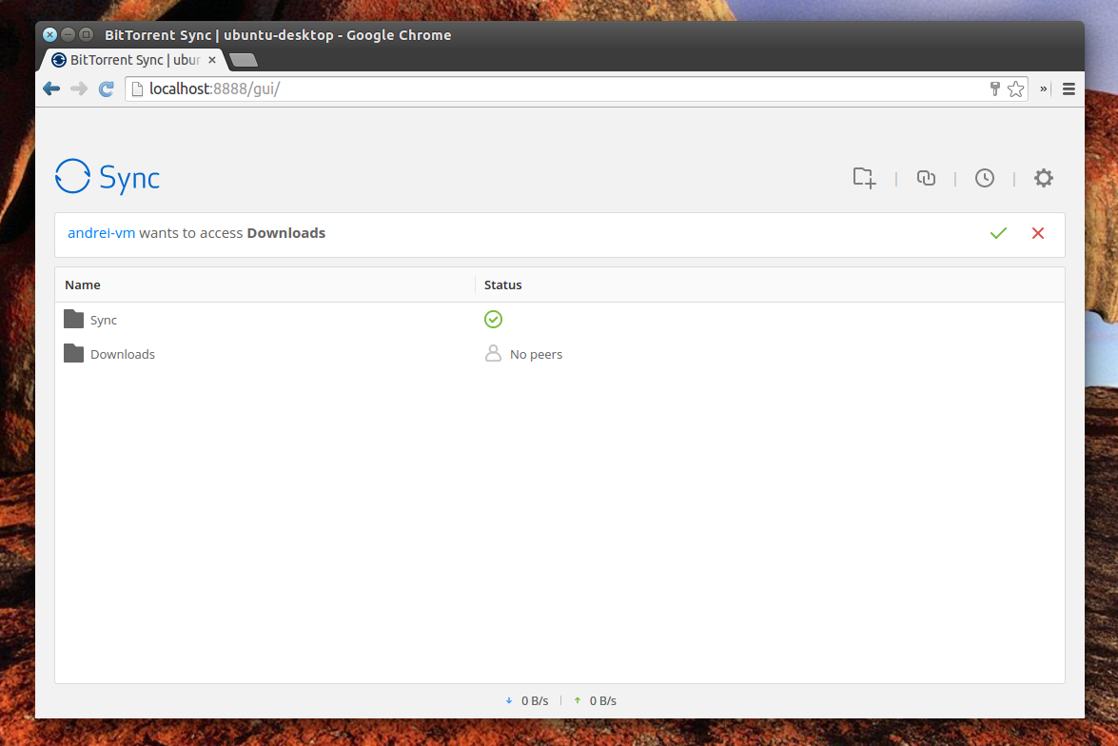Image resolution: width=1118 pixels, height=746 pixels.
Task: Click the saved password key icon
Action: pyautogui.click(x=994, y=88)
